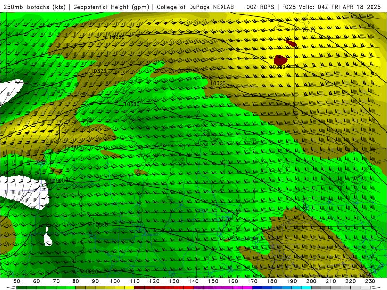Click the 10500 height contour label
The image size is (387, 290).
coord(57,181)
